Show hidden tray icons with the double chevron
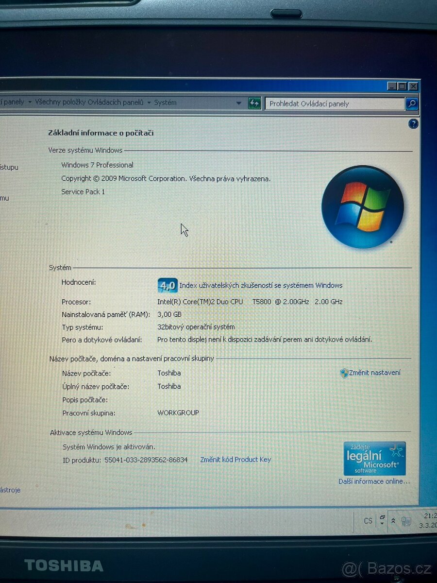 393,521
